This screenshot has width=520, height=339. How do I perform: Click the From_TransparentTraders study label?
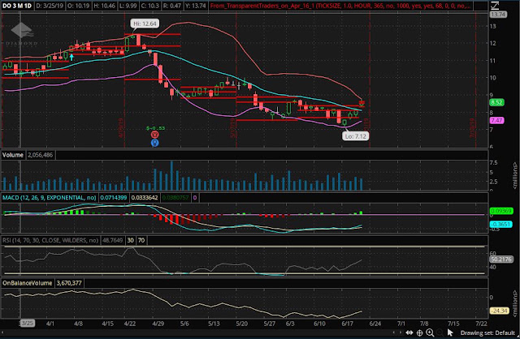[340, 6]
